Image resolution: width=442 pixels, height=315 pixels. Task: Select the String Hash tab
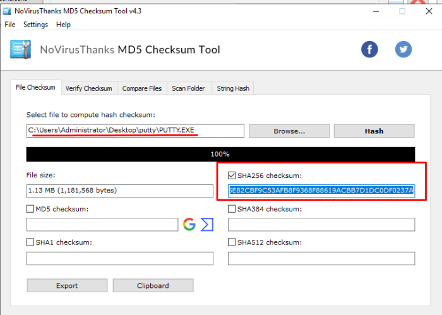coord(233,88)
